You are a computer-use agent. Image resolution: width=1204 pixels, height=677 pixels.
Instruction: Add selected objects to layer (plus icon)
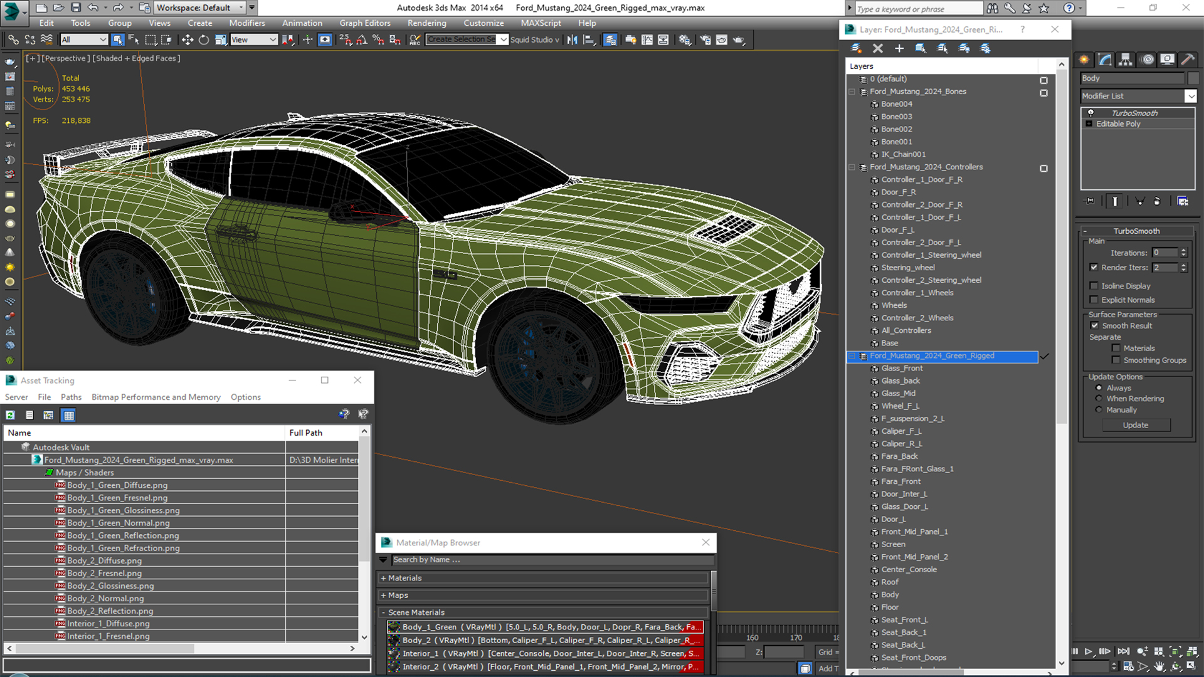899,48
